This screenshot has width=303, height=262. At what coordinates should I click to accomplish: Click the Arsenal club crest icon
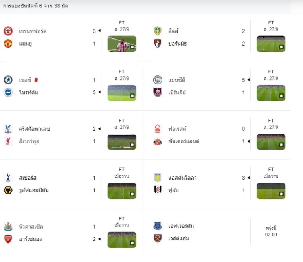point(8,239)
